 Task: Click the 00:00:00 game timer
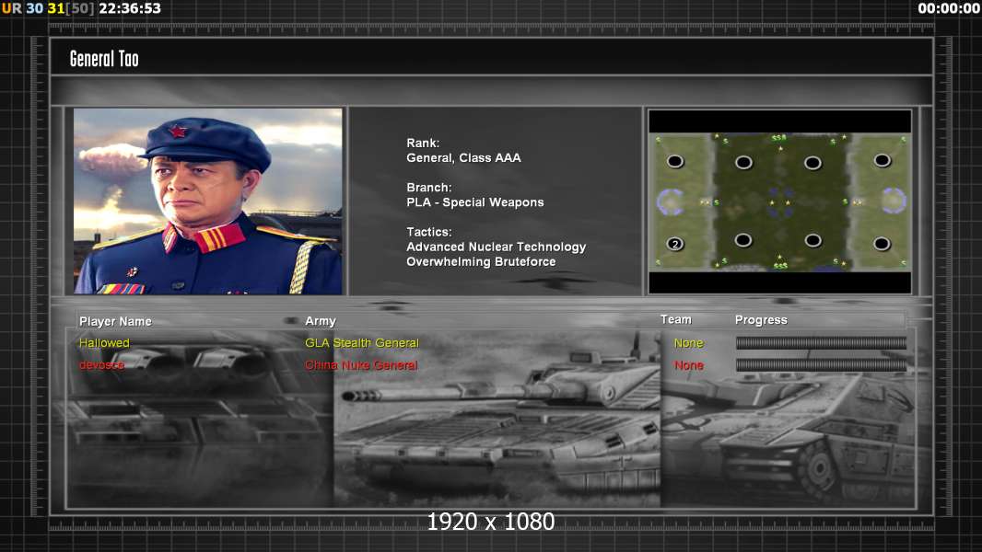coord(949,8)
